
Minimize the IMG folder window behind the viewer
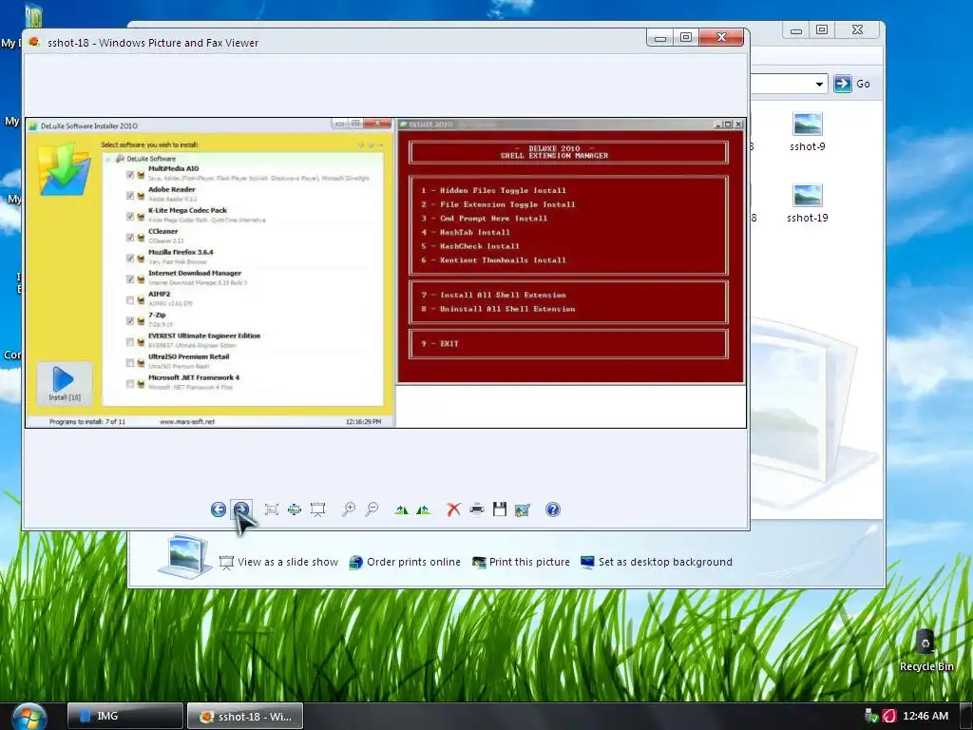(x=796, y=29)
